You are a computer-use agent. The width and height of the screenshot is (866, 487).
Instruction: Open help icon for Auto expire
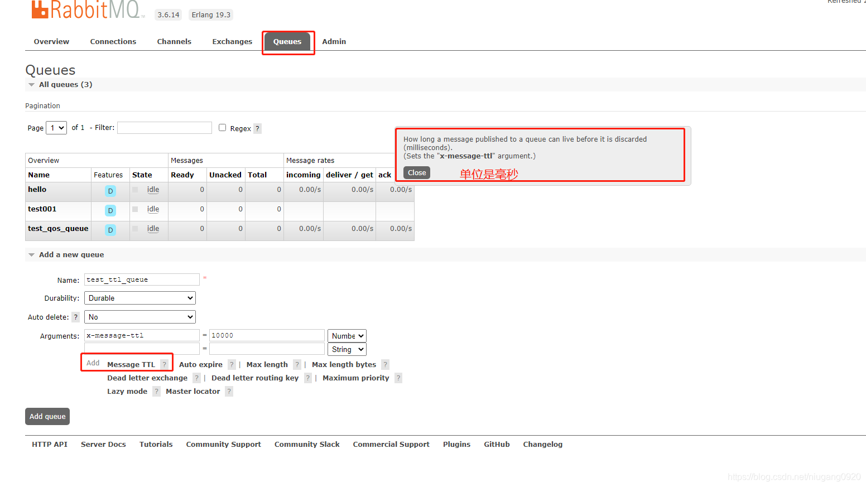(x=232, y=365)
